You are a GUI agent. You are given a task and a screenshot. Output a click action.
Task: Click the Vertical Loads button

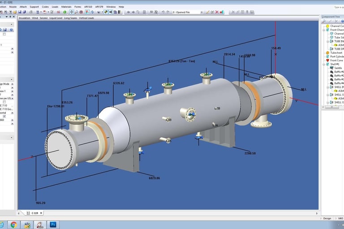pyautogui.click(x=86, y=18)
